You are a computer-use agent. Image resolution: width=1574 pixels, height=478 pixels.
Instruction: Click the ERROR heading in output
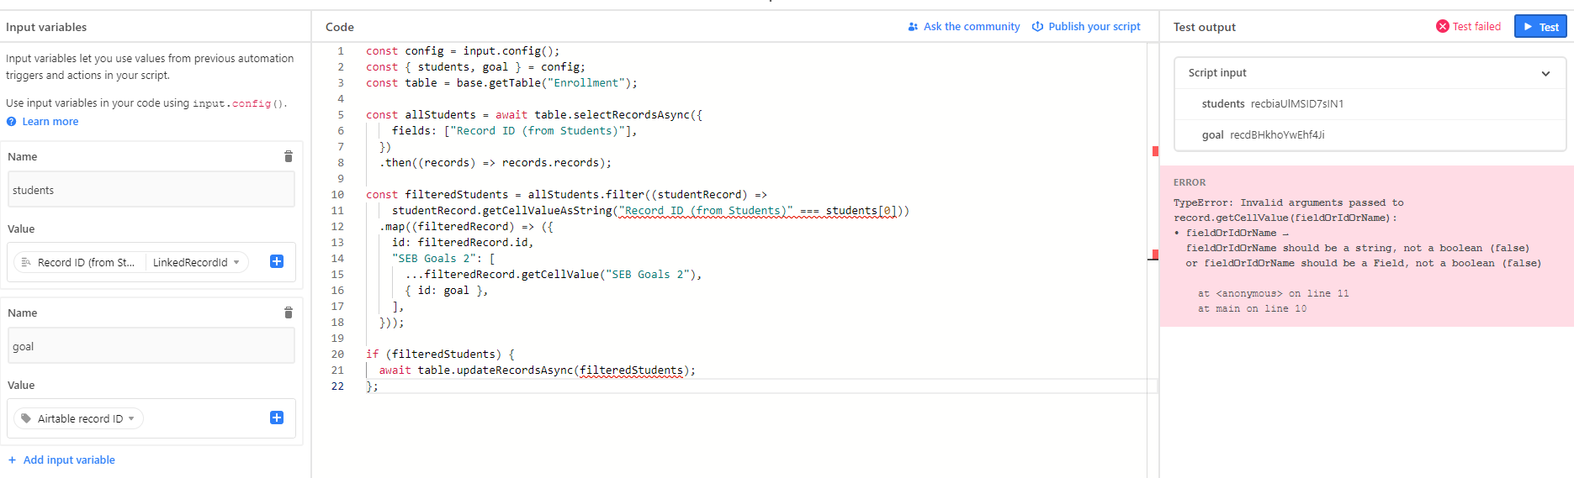1190,182
